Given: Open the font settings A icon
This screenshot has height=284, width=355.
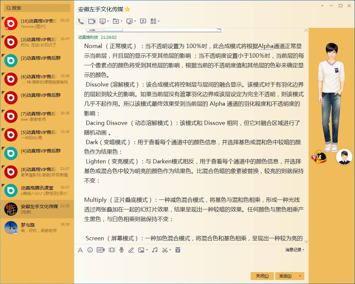Looking at the screenshot, I should pos(80,250).
